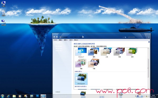Viewport: 158px width, 98px height.
Task: Select the 自然 nature theme
Action: click(132, 53)
